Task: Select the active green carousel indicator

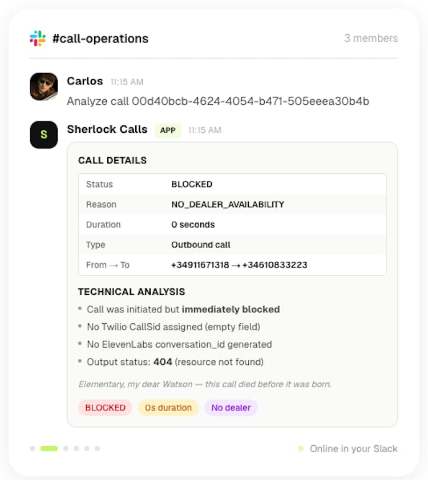Action: [x=49, y=449]
